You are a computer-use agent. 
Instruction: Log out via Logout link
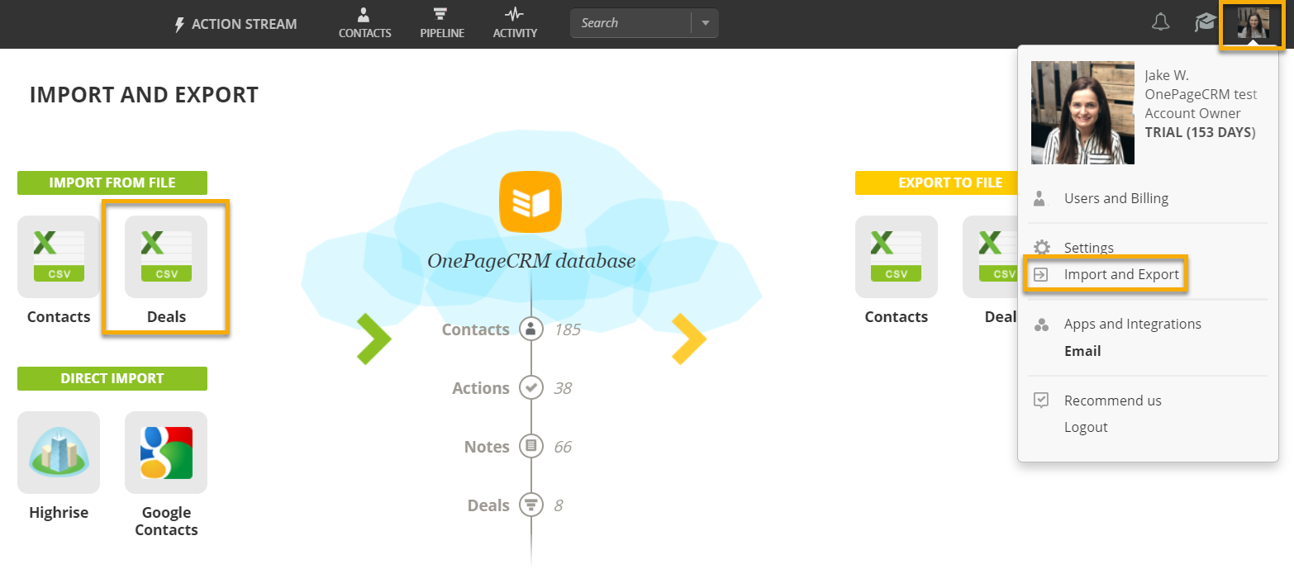point(1086,427)
